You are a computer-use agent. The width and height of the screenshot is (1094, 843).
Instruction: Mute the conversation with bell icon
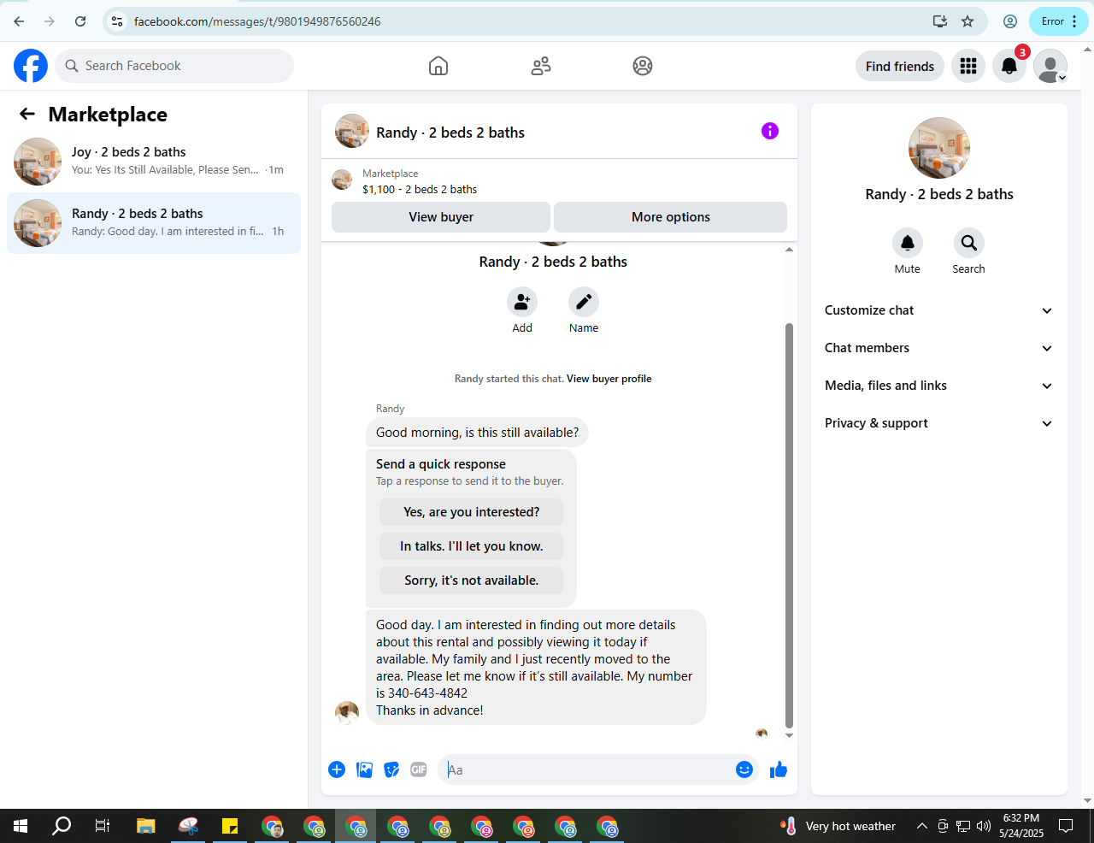pyautogui.click(x=908, y=243)
